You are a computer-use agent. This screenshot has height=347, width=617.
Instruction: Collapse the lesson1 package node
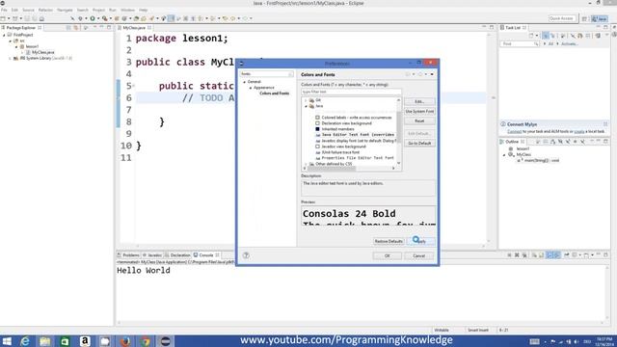coord(16,46)
